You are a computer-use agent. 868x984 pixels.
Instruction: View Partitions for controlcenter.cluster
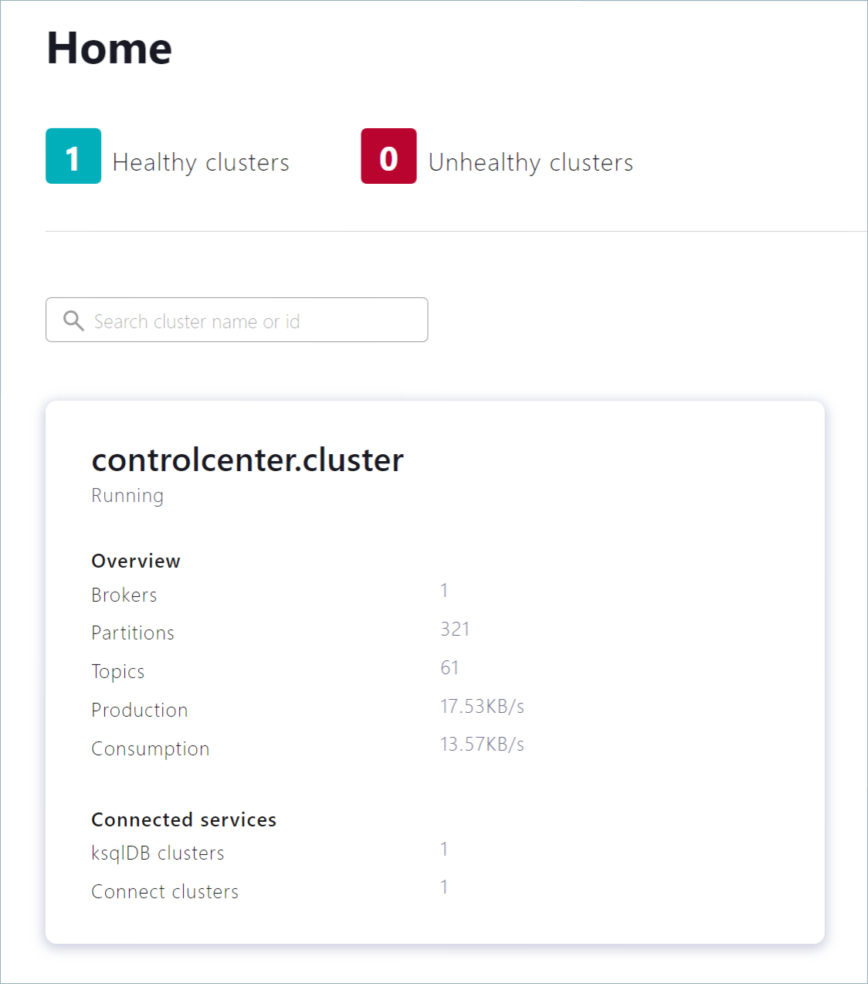[133, 633]
